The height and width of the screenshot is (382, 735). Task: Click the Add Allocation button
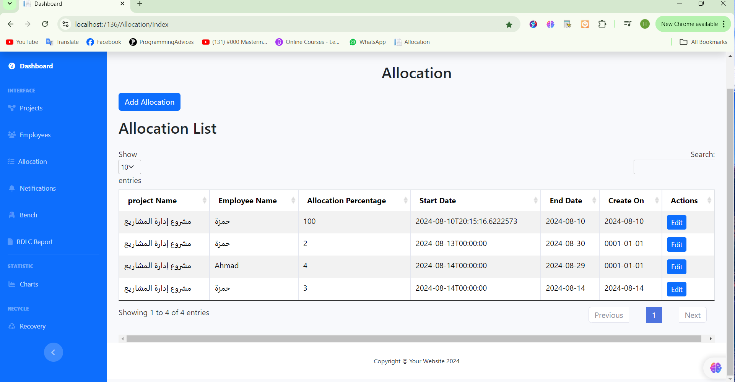click(x=149, y=102)
